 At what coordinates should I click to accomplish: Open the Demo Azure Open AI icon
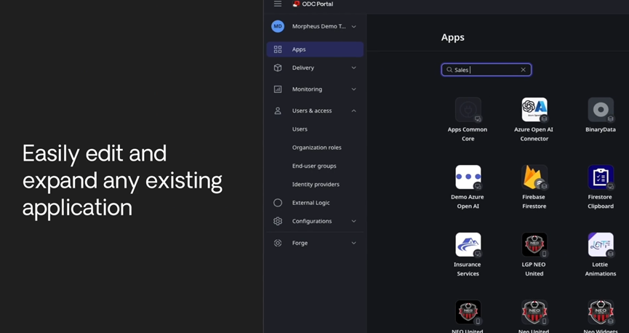(x=468, y=177)
